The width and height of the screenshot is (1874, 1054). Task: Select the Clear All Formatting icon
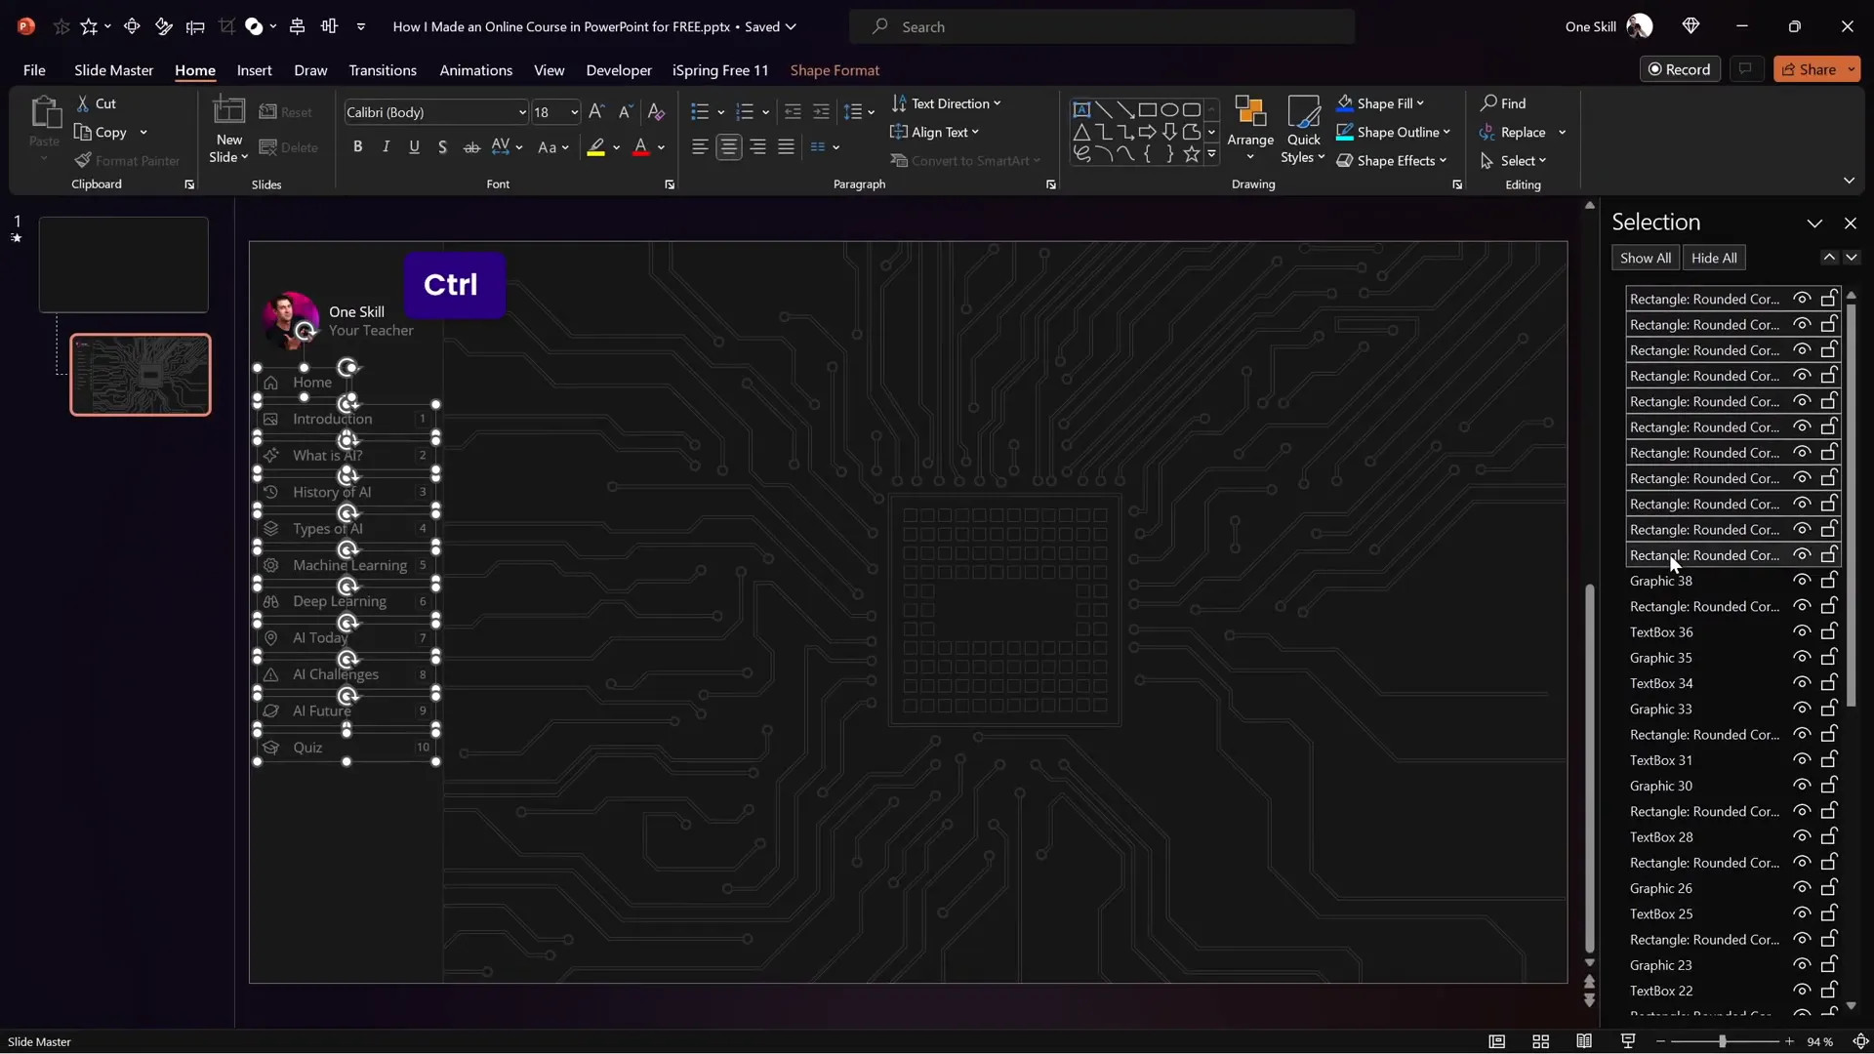(655, 111)
